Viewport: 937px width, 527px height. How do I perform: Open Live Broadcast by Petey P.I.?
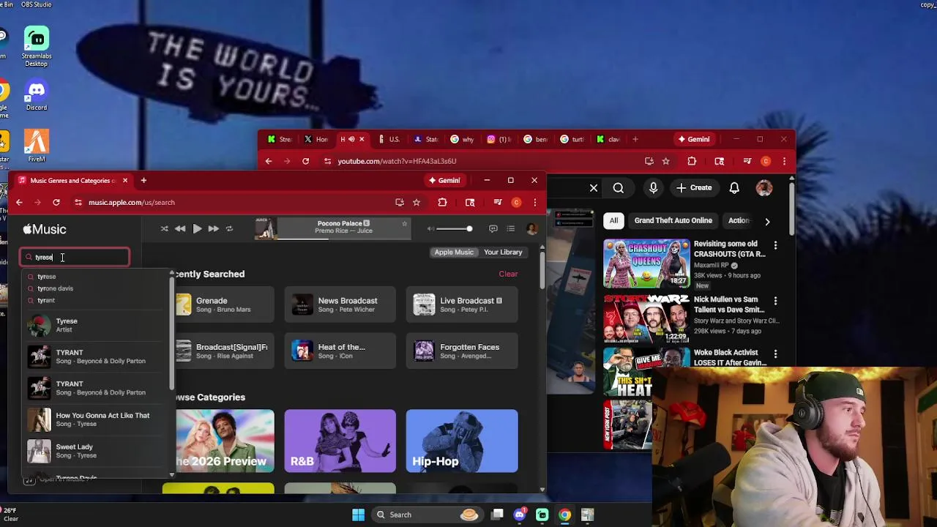pos(463,304)
